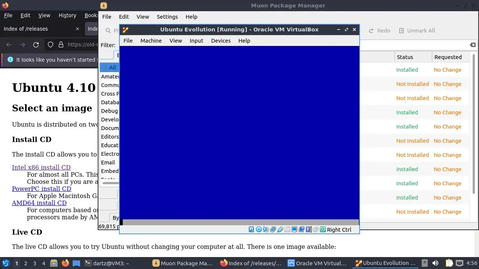Open the Intel x86 install CD link
The height and width of the screenshot is (269, 479).
[41, 167]
